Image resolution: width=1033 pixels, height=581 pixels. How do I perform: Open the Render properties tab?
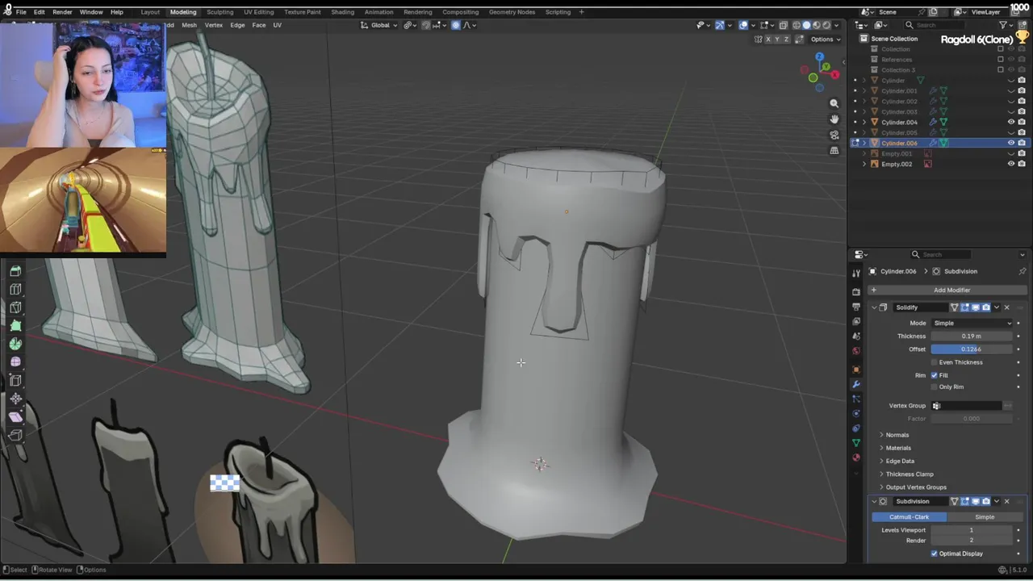[x=856, y=292]
